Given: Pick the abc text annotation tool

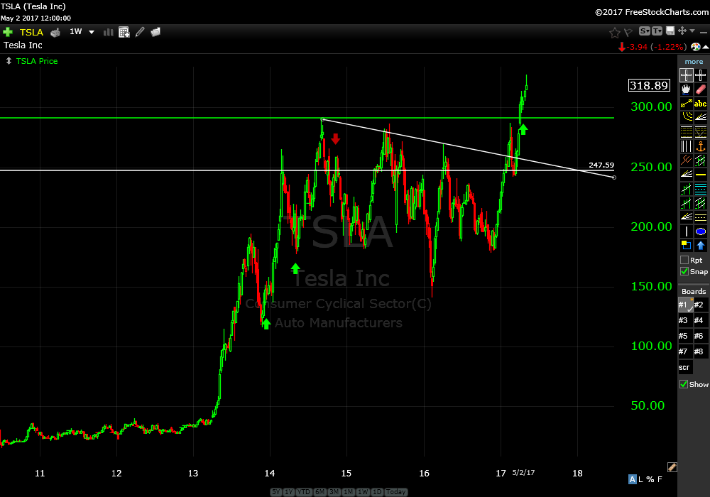Looking at the screenshot, I should click(701, 104).
